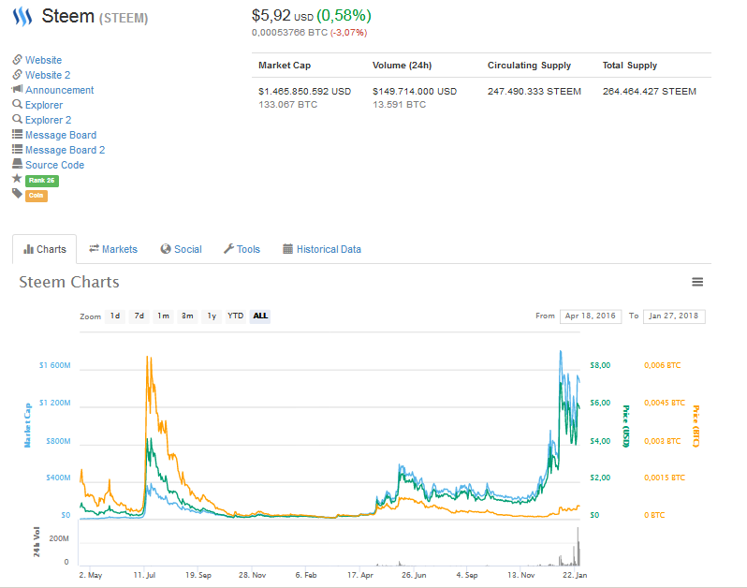Click the Message Board 2 list icon

[17, 149]
